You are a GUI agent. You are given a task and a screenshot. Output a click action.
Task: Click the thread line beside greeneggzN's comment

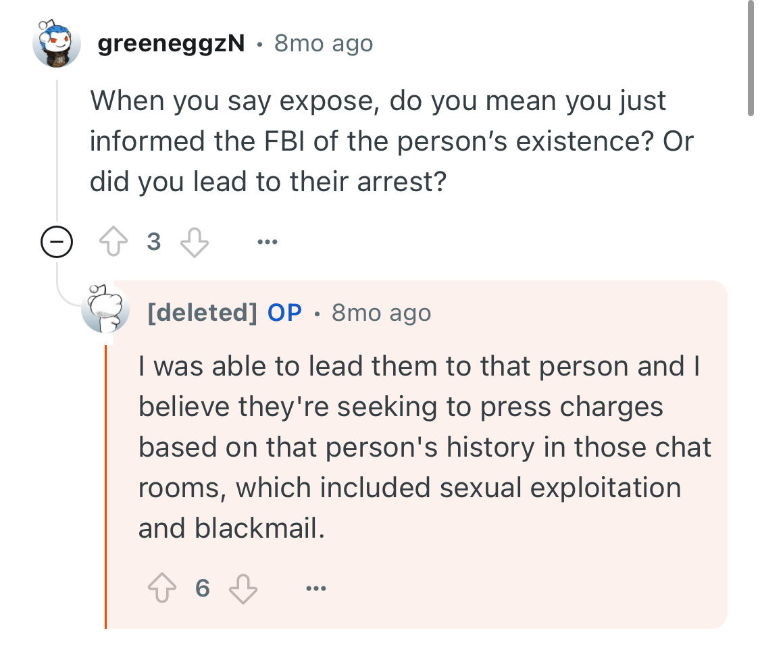(57, 150)
